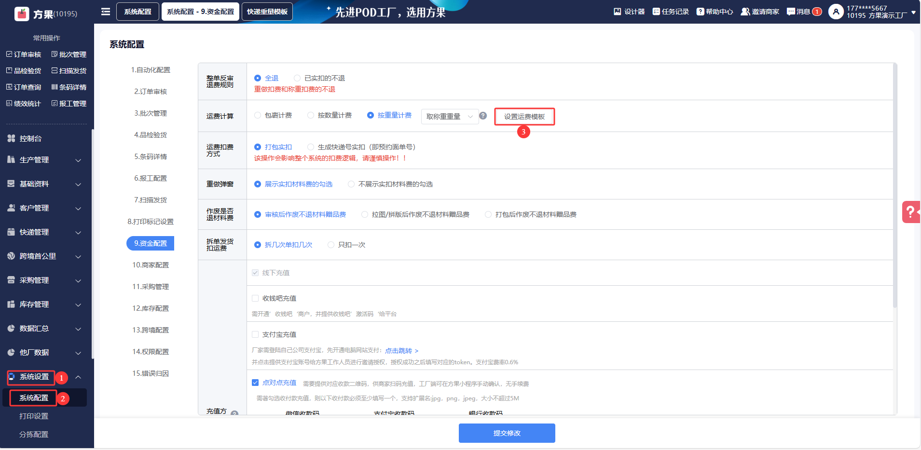The image size is (921, 450).
Task: Click the 提交修改 submit button
Action: click(x=507, y=433)
